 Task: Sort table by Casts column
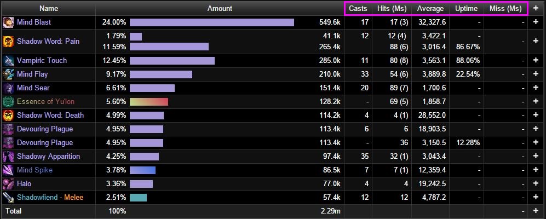358,8
